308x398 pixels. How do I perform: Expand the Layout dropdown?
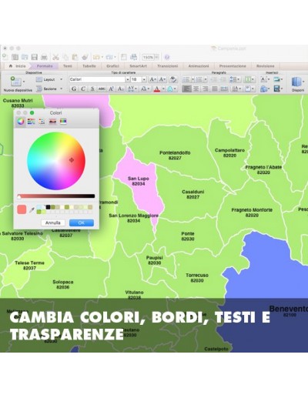tap(61, 79)
